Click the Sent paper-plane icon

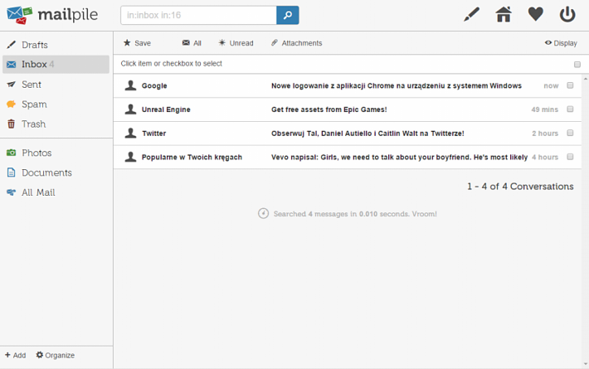(12, 85)
